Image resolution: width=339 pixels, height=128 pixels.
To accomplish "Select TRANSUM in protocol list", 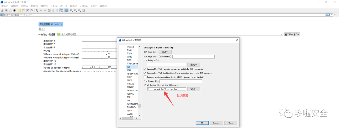I will [x=132, y=90].
